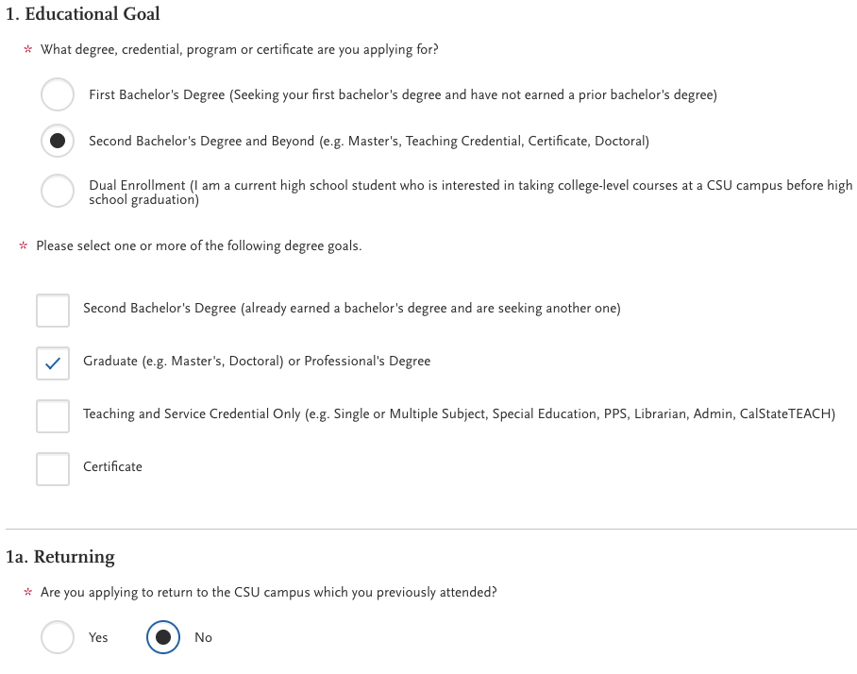The width and height of the screenshot is (857, 674).
Task: Click the Yes label text
Action: click(98, 638)
